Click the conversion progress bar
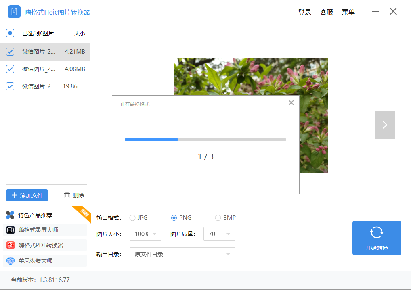Screen dimensions: 411x290 point(205,139)
